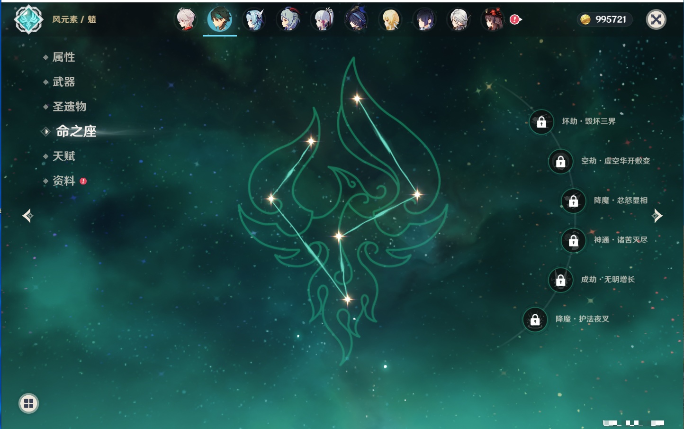The height and width of the screenshot is (429, 684).
Task: Click the lock icon beside 坏劫·毁坏三界
Action: (541, 122)
